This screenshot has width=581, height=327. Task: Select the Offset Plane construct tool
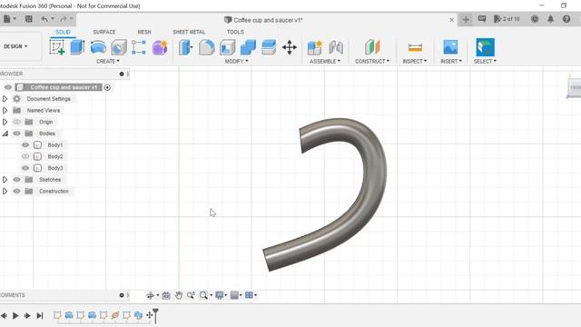click(372, 47)
